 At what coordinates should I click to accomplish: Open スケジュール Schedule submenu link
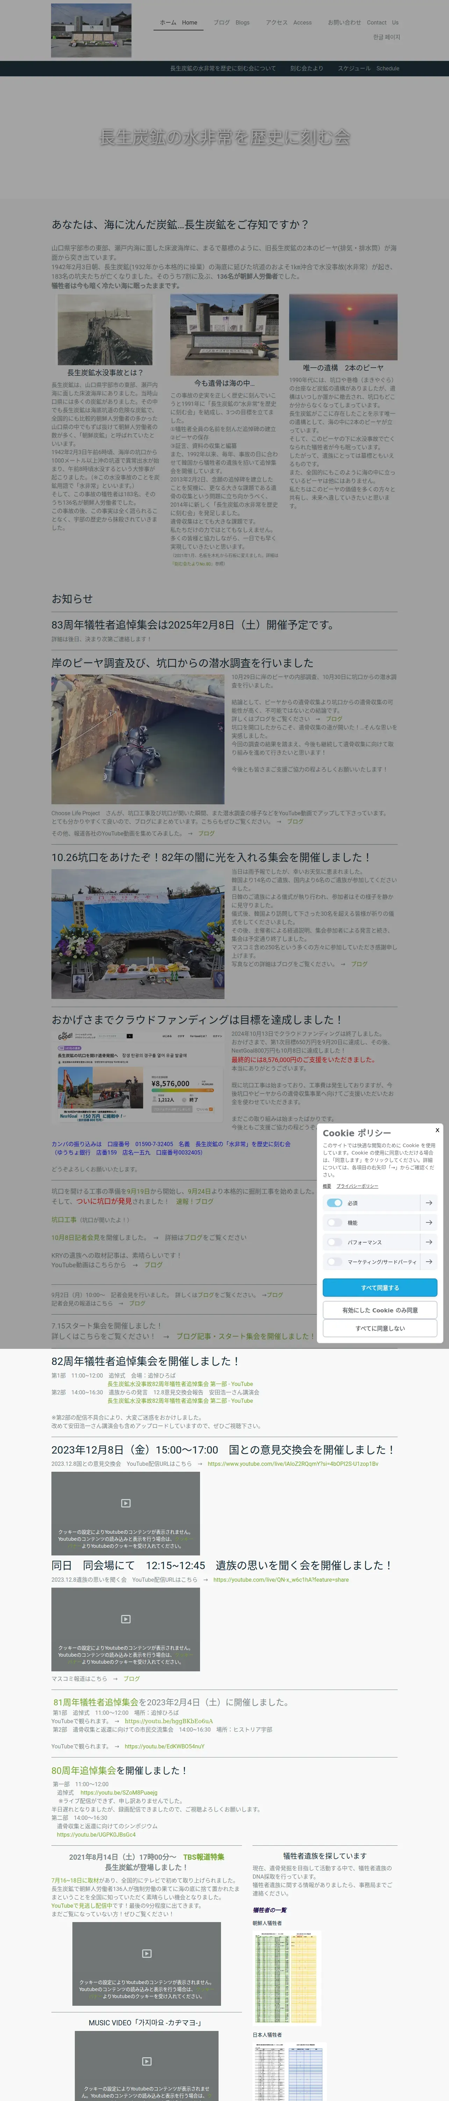(x=368, y=69)
